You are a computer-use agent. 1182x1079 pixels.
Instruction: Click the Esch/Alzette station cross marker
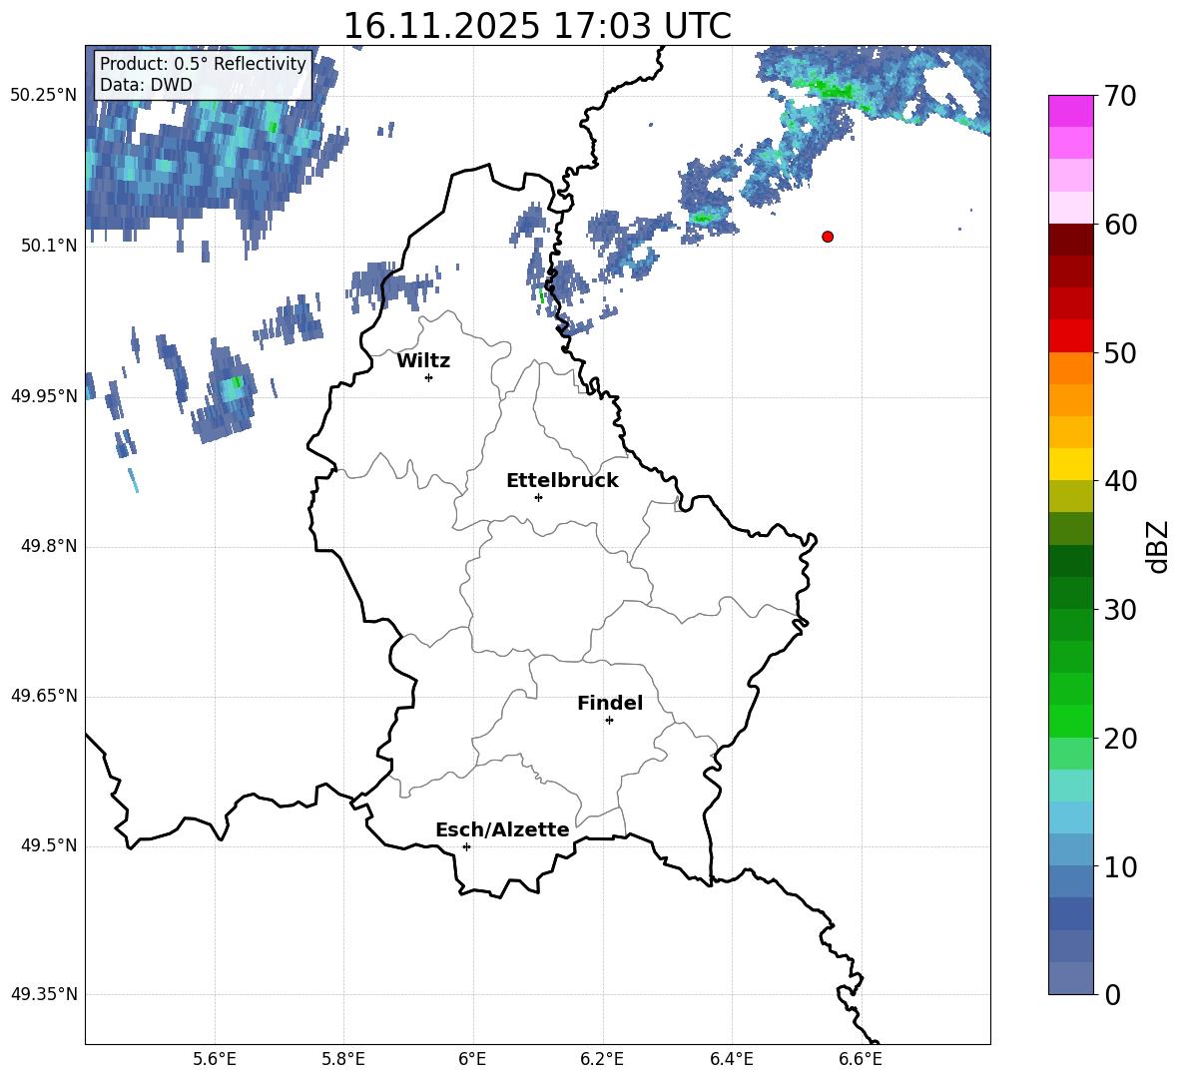click(x=466, y=846)
